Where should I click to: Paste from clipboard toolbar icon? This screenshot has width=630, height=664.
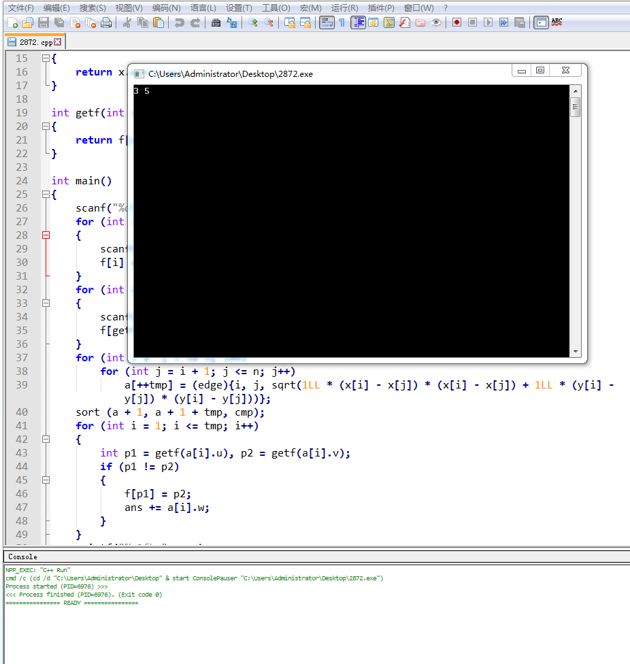(x=159, y=22)
